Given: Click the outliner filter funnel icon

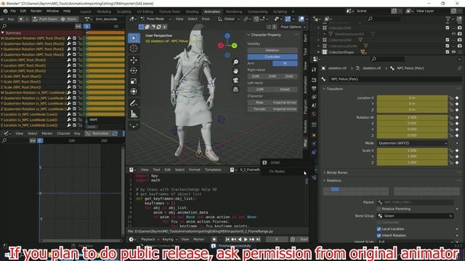Looking at the screenshot, I should (x=448, y=19).
